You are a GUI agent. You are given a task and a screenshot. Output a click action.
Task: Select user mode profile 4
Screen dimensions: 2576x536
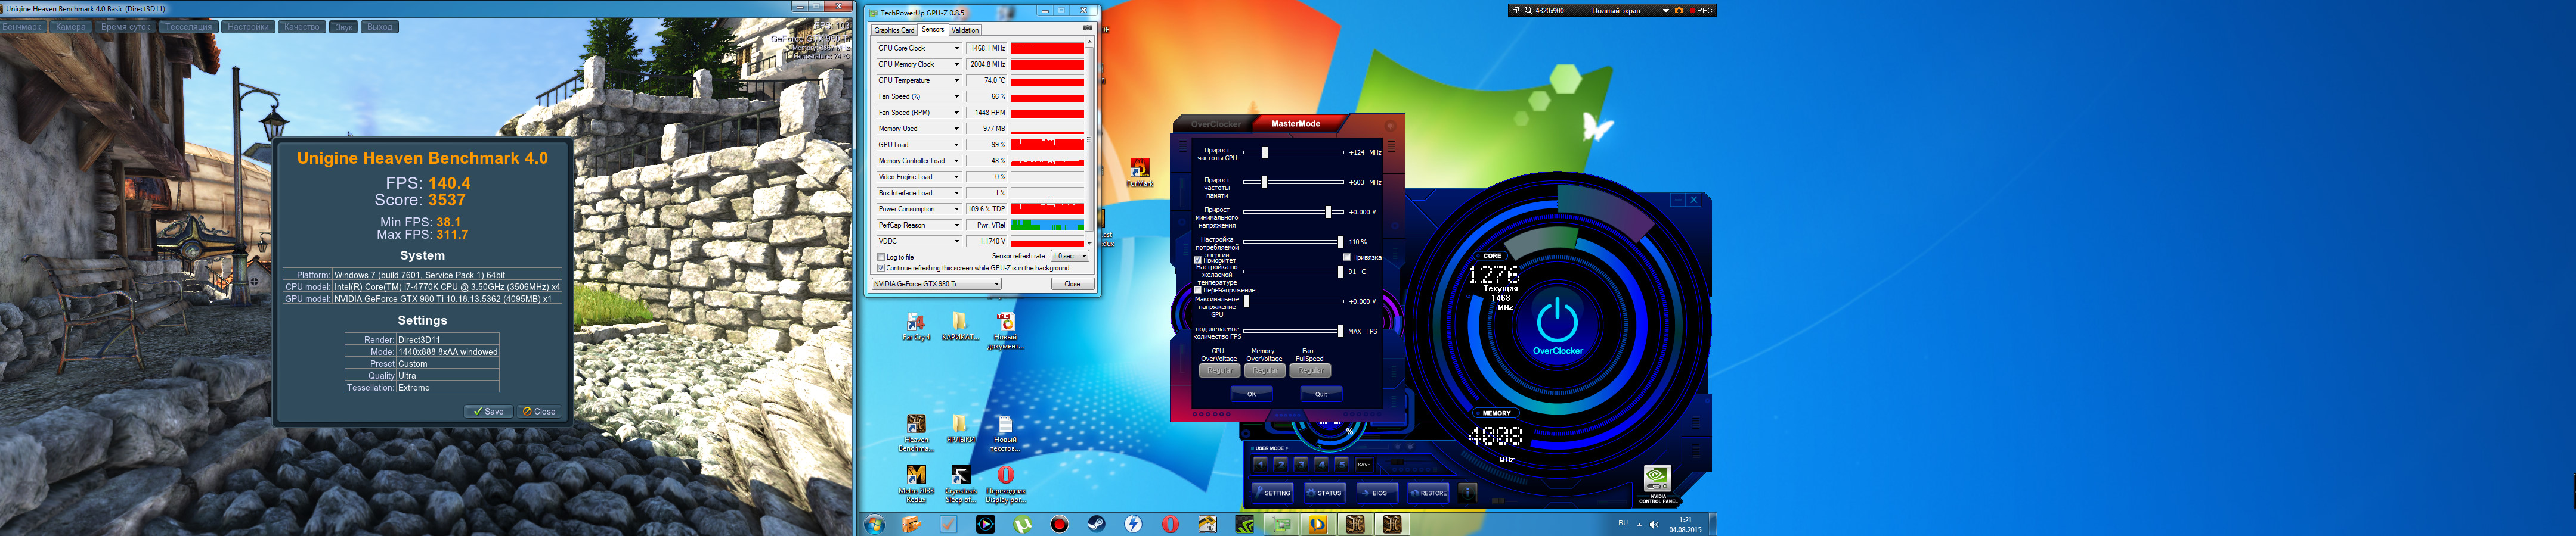(x=1321, y=464)
